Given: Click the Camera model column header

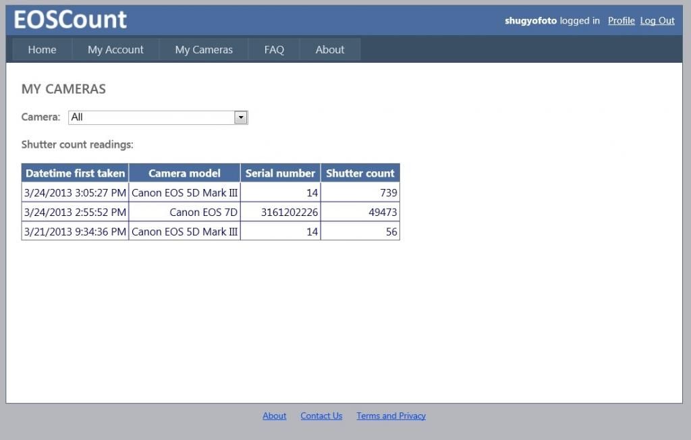Looking at the screenshot, I should pos(184,173).
